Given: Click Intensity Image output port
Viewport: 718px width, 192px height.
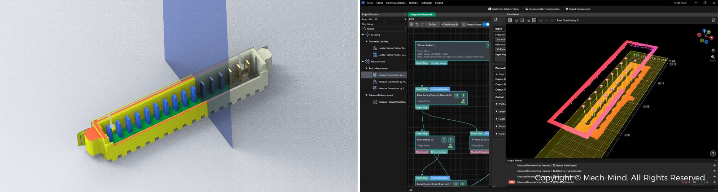Looking at the screenshot, I should pos(438,63).
